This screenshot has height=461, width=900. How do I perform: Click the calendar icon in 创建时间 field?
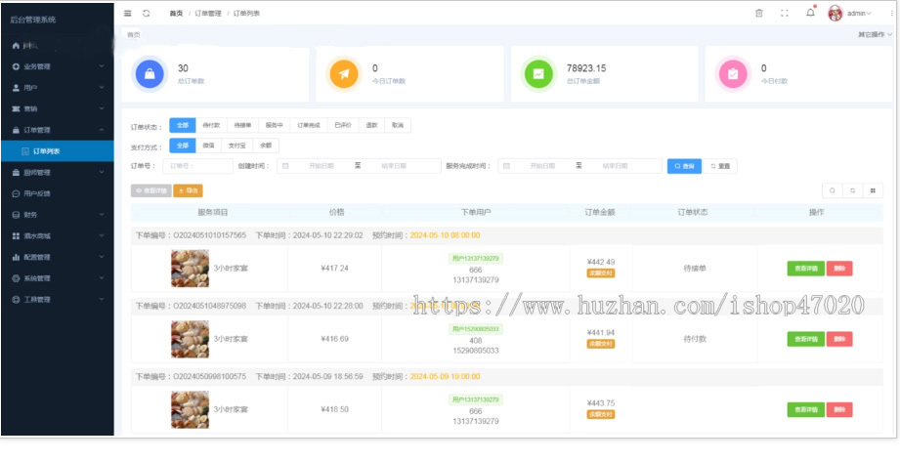(x=285, y=166)
